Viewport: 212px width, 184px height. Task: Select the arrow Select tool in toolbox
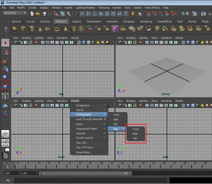coord(5,43)
